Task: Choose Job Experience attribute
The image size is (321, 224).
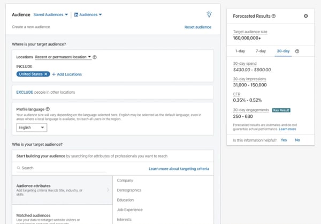Action: 130,210
